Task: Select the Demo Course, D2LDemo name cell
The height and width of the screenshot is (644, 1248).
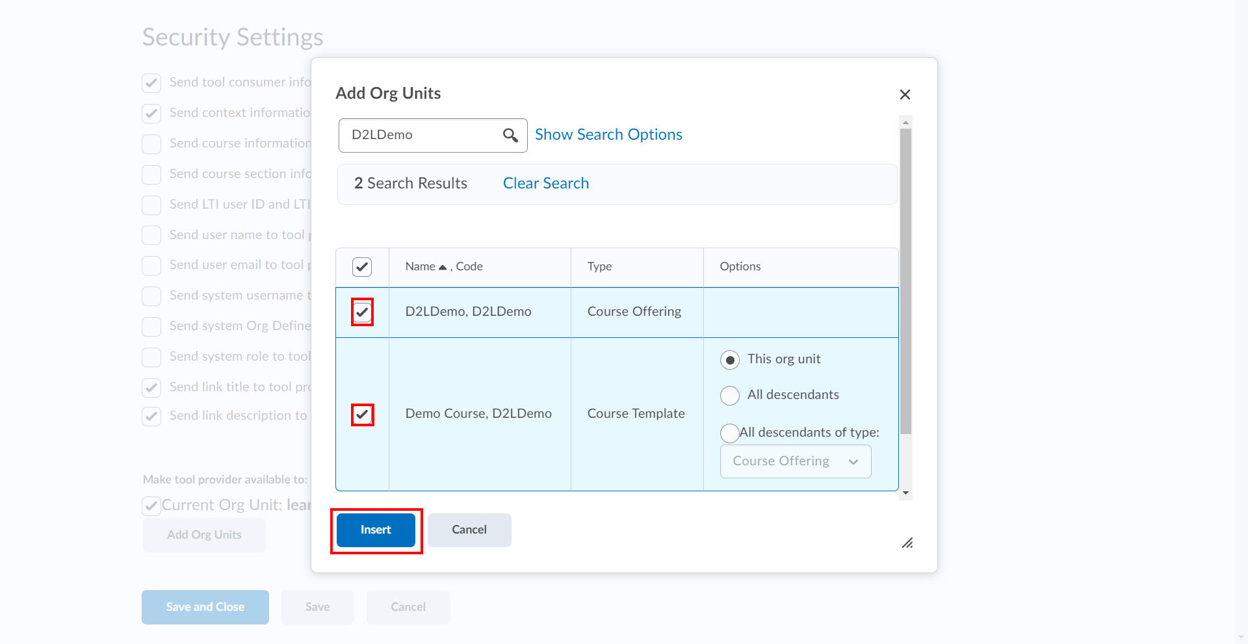Action: click(478, 414)
